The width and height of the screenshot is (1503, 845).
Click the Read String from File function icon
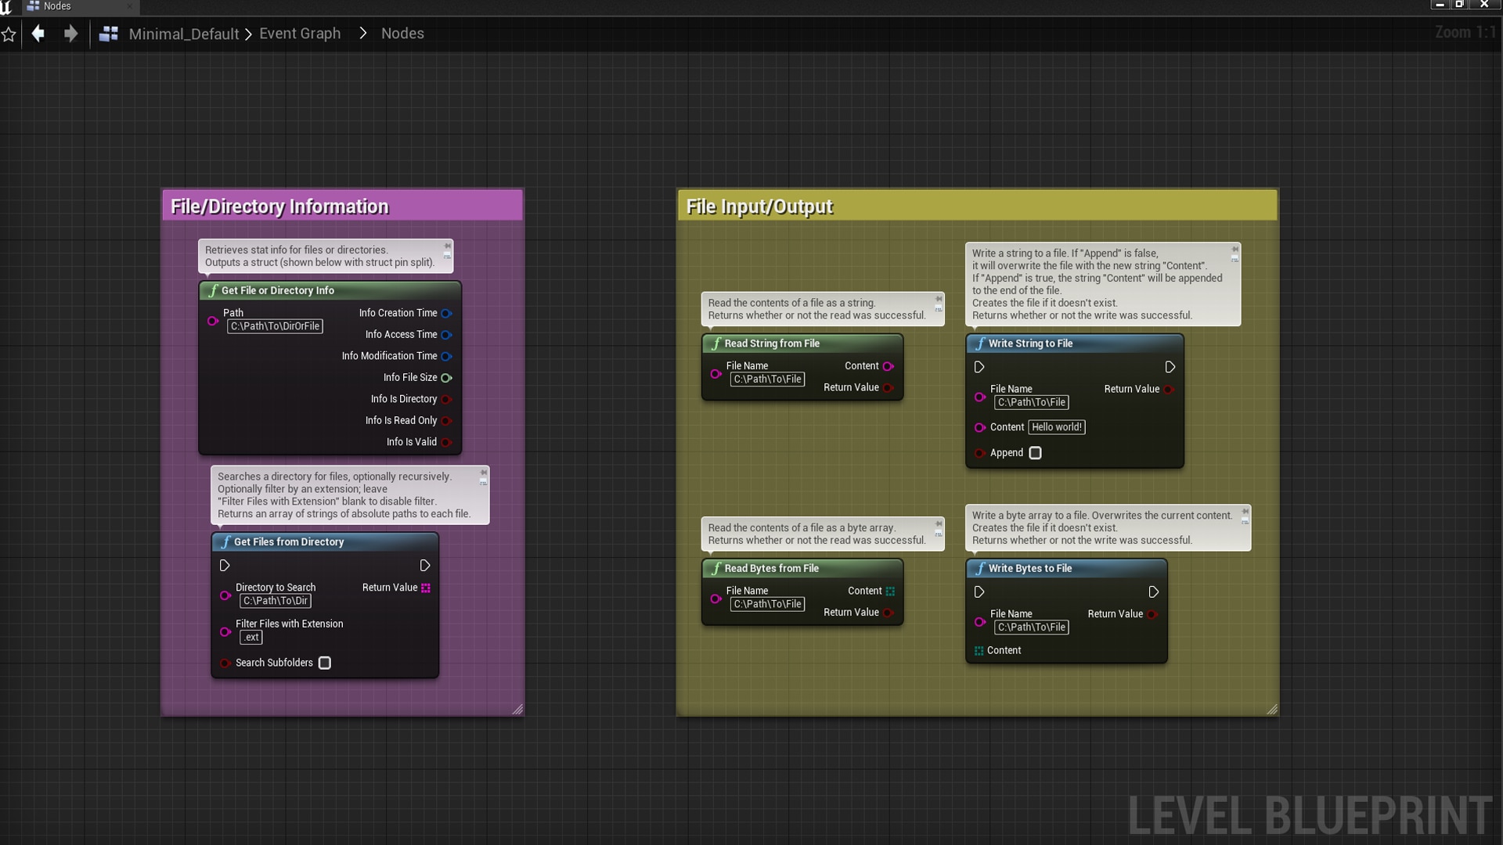pyautogui.click(x=715, y=343)
